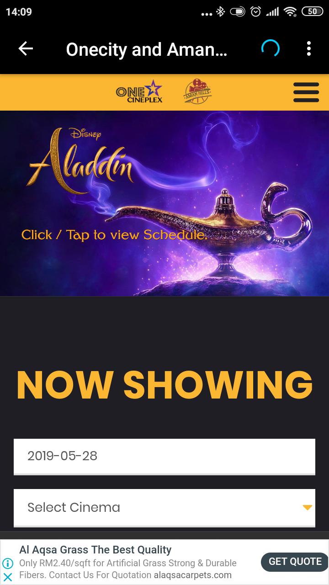Tap the Click / Tap to view Schedule text
Screen dimensions: 329x585
coord(114,235)
